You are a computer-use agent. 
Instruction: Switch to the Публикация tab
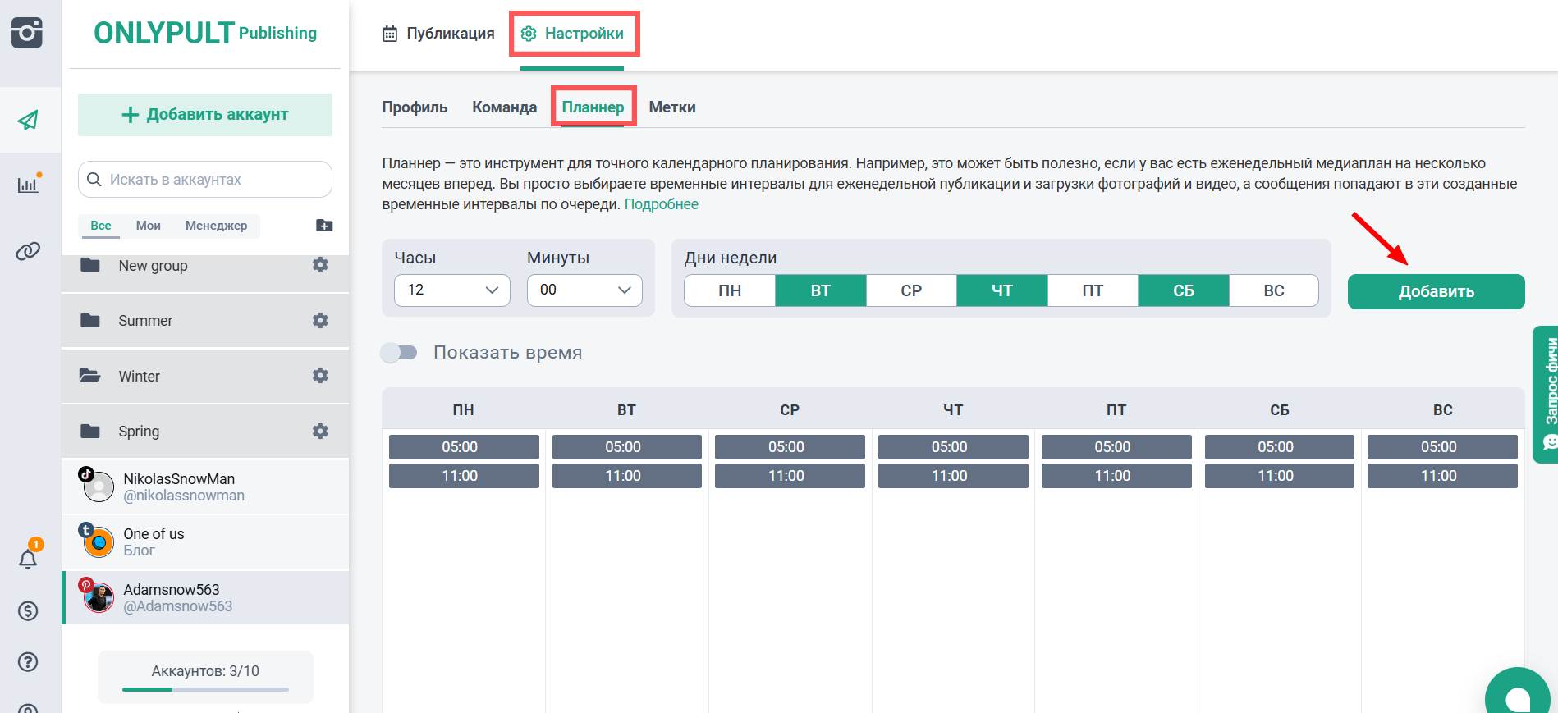pyautogui.click(x=439, y=34)
